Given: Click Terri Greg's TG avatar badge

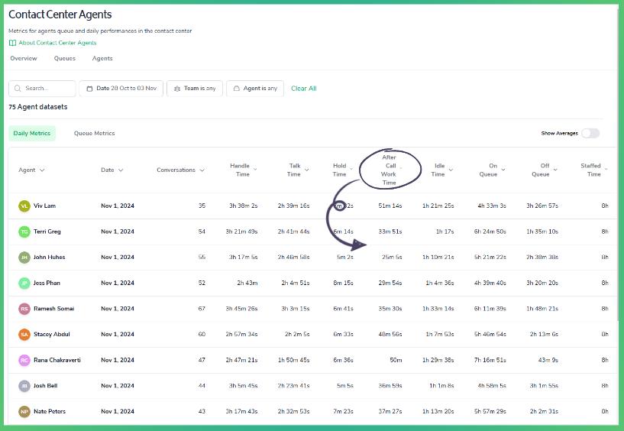Looking at the screenshot, I should click(x=24, y=232).
